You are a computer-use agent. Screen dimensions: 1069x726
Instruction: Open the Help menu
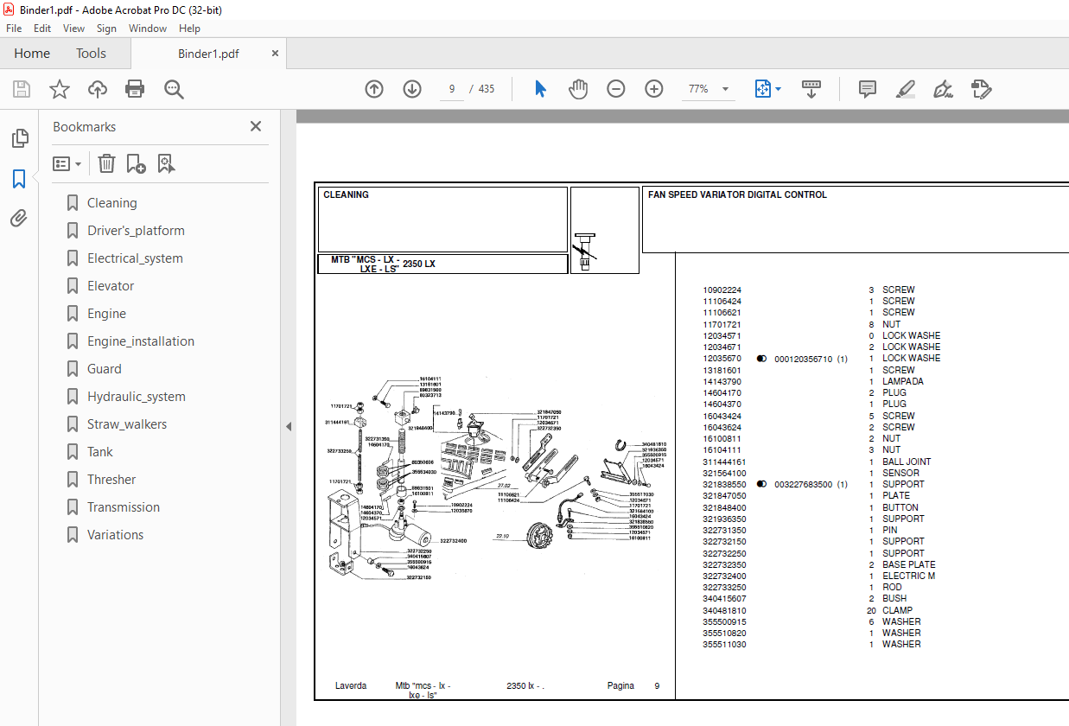click(x=189, y=29)
